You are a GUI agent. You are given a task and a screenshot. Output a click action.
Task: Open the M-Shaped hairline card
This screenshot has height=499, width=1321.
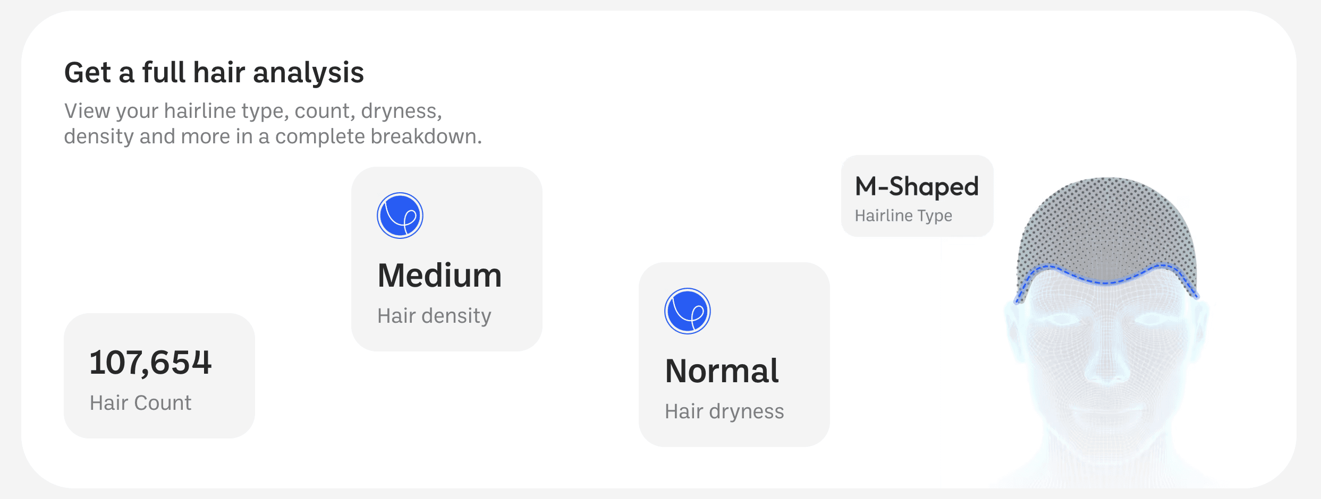(x=917, y=196)
